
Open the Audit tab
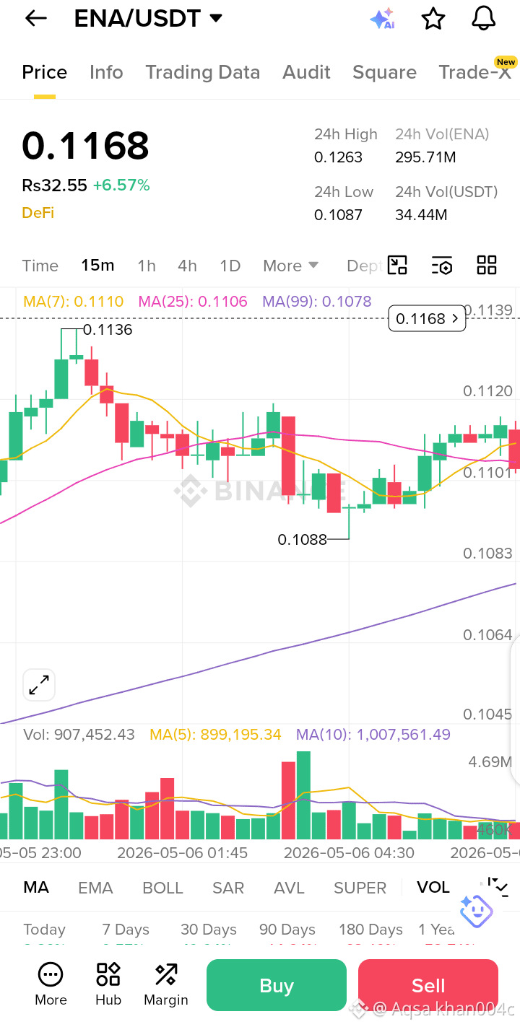306,72
